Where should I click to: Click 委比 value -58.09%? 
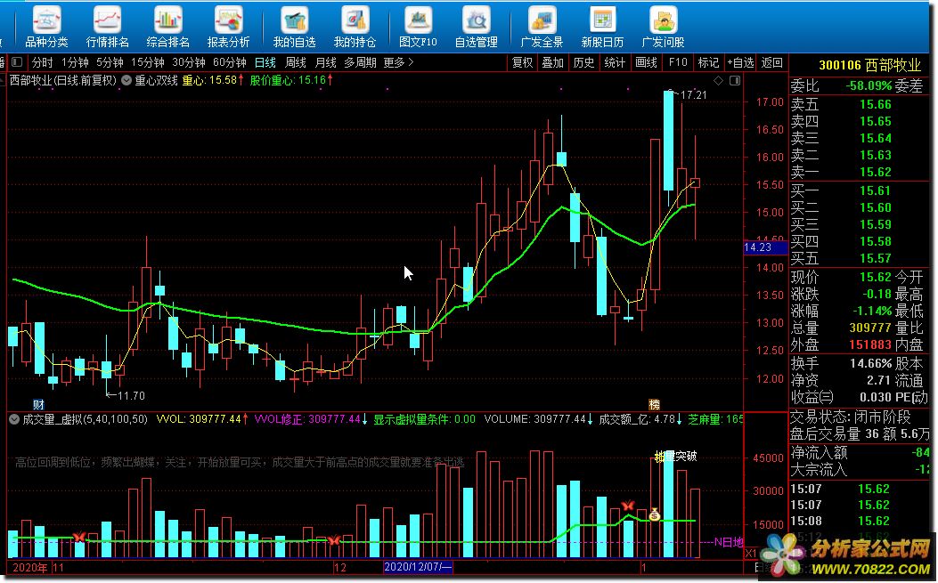[x=868, y=86]
